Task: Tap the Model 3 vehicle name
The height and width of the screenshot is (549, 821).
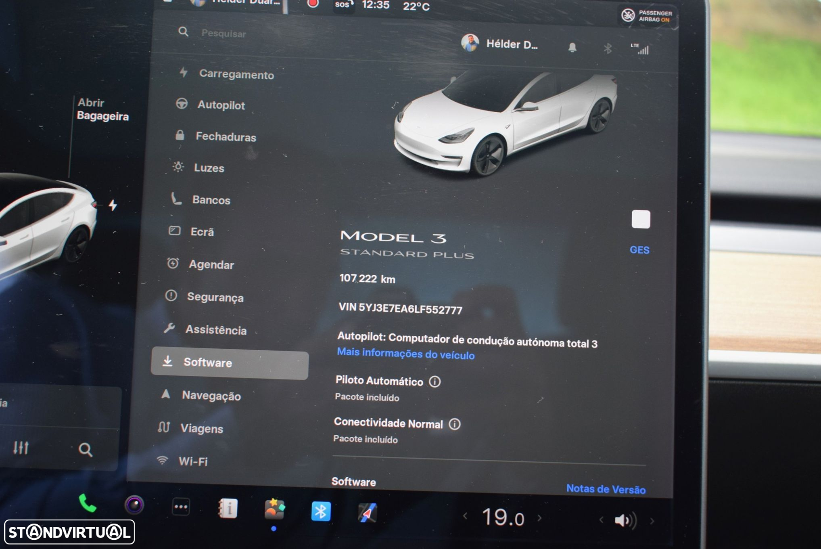Action: pos(393,237)
